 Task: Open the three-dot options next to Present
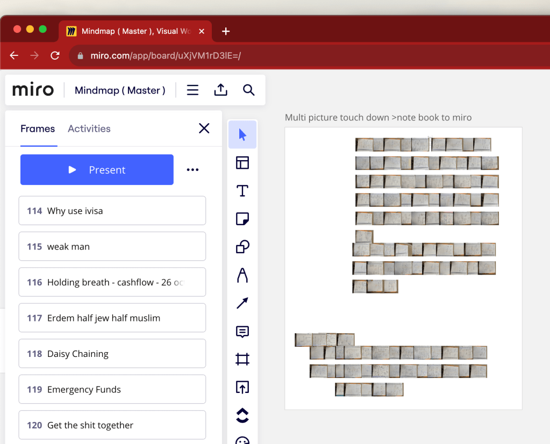192,170
